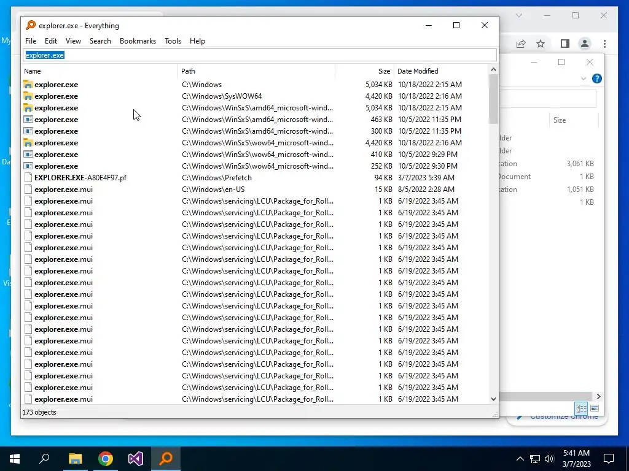Select explorer.exe icon in SysWOW64 row

pos(28,96)
